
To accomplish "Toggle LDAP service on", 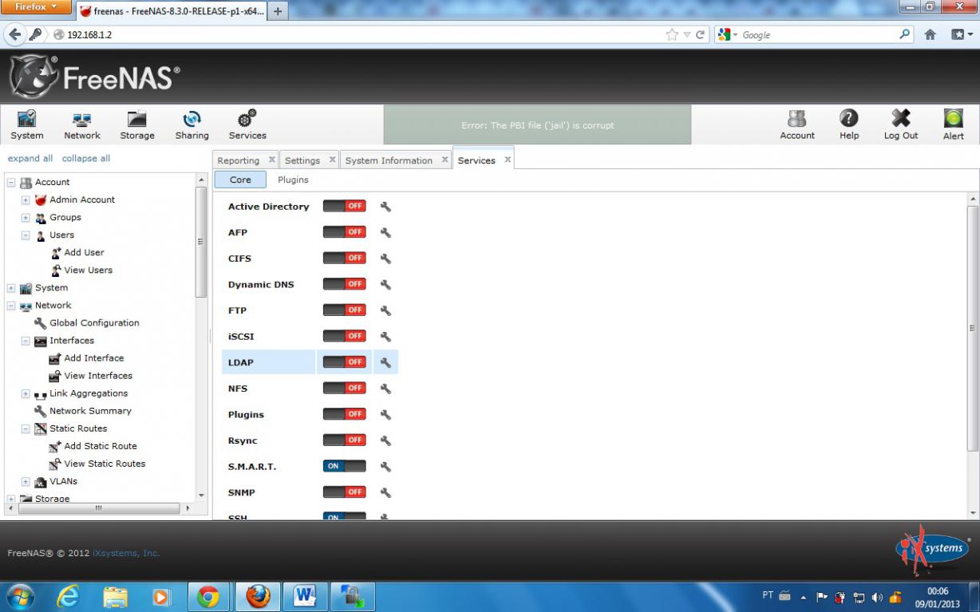I will coord(344,362).
